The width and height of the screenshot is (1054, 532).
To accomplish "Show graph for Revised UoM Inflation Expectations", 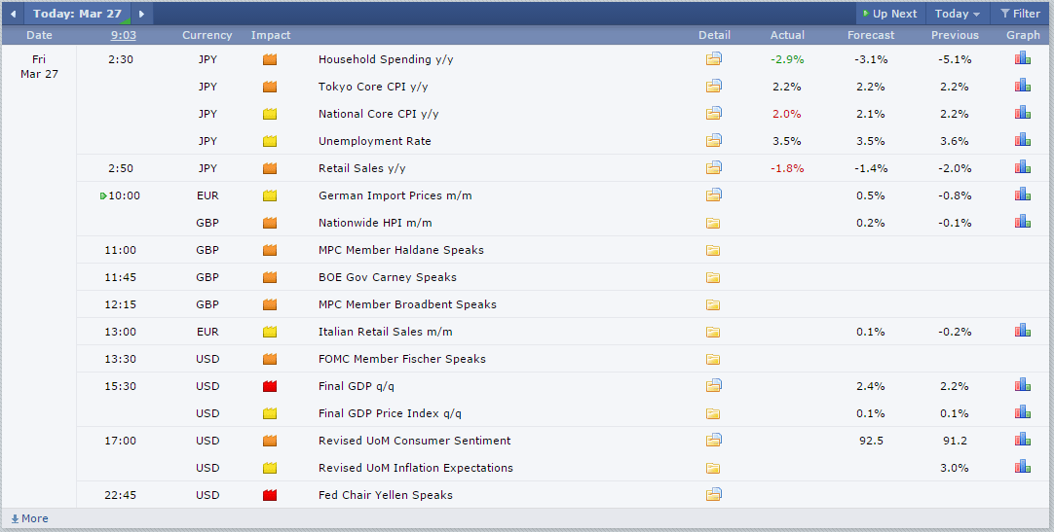I will click(x=1023, y=467).
